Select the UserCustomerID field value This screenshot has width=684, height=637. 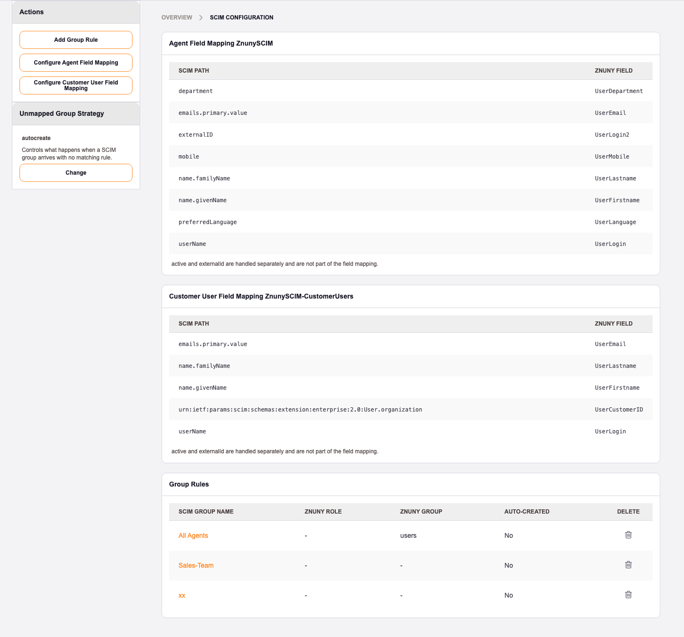(619, 410)
